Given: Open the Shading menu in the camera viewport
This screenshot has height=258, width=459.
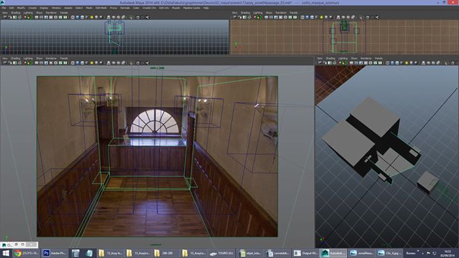Looking at the screenshot, I should tap(14, 58).
